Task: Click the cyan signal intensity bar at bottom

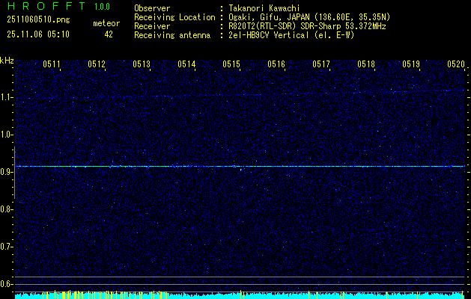Action: click(240, 295)
